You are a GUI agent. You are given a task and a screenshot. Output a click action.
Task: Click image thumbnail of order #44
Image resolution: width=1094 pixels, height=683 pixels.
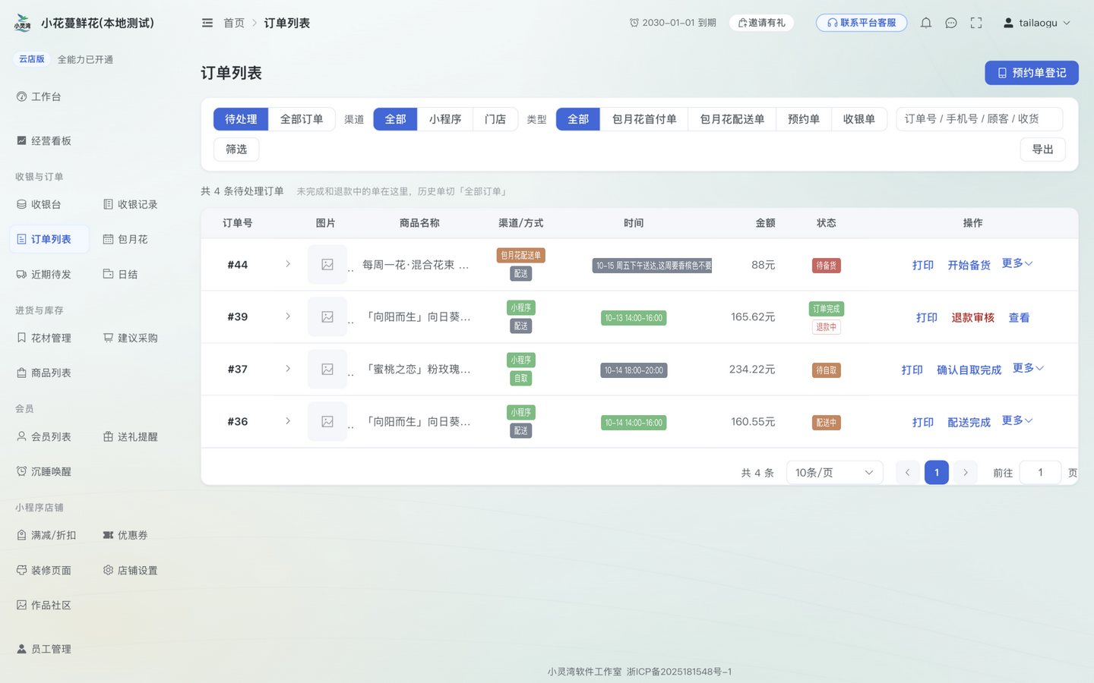point(327,265)
